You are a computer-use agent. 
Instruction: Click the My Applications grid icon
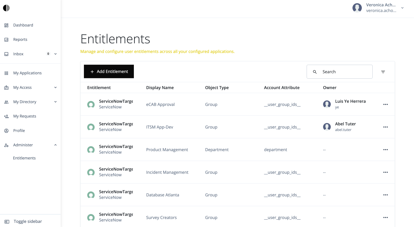click(x=6, y=73)
